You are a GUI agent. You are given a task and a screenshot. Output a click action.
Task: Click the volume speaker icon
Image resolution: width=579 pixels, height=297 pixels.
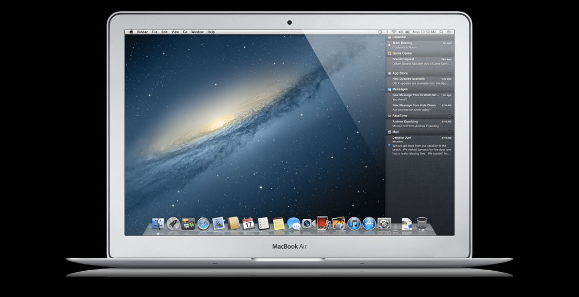coord(401,32)
